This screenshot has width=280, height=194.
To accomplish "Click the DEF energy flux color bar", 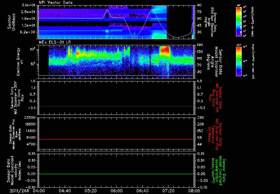I will 239,61.
